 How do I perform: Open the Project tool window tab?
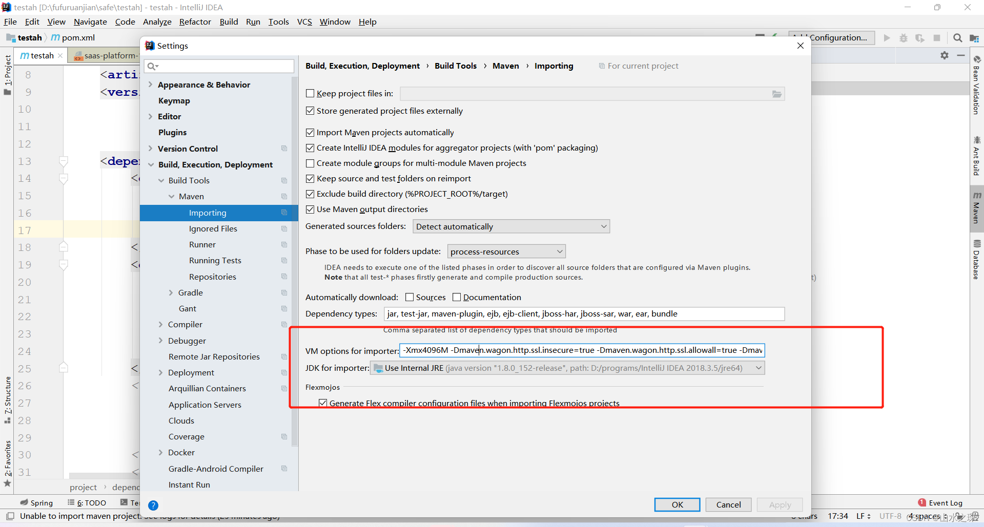point(8,75)
